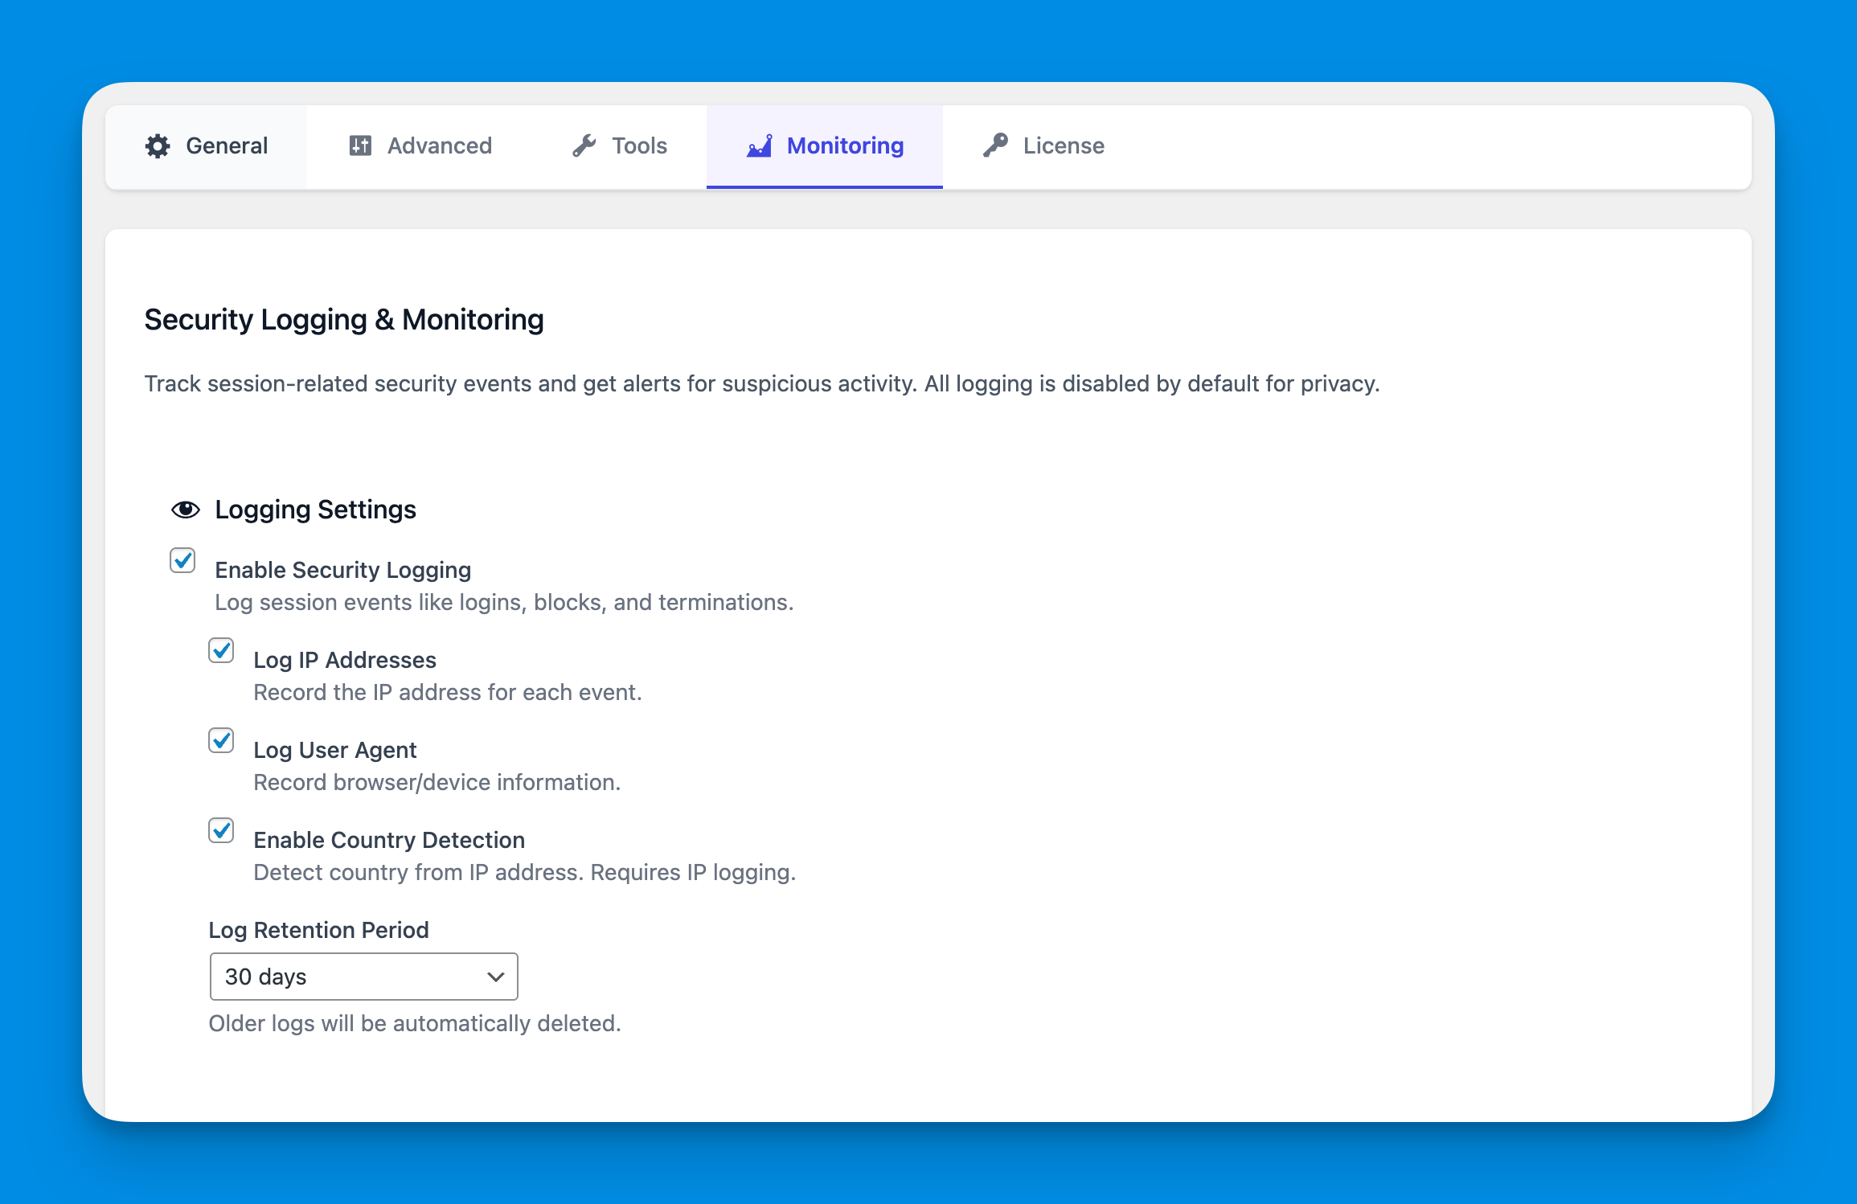Uncheck Enable Country Detection
This screenshot has width=1857, height=1204.
(221, 830)
